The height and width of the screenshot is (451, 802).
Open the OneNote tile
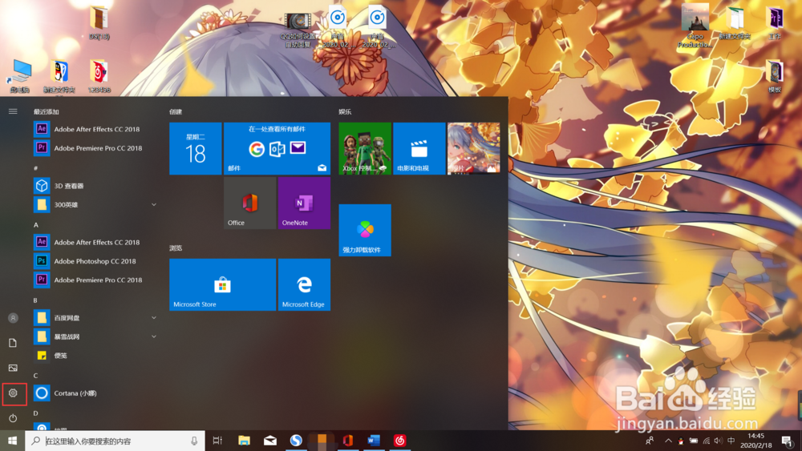tap(304, 203)
